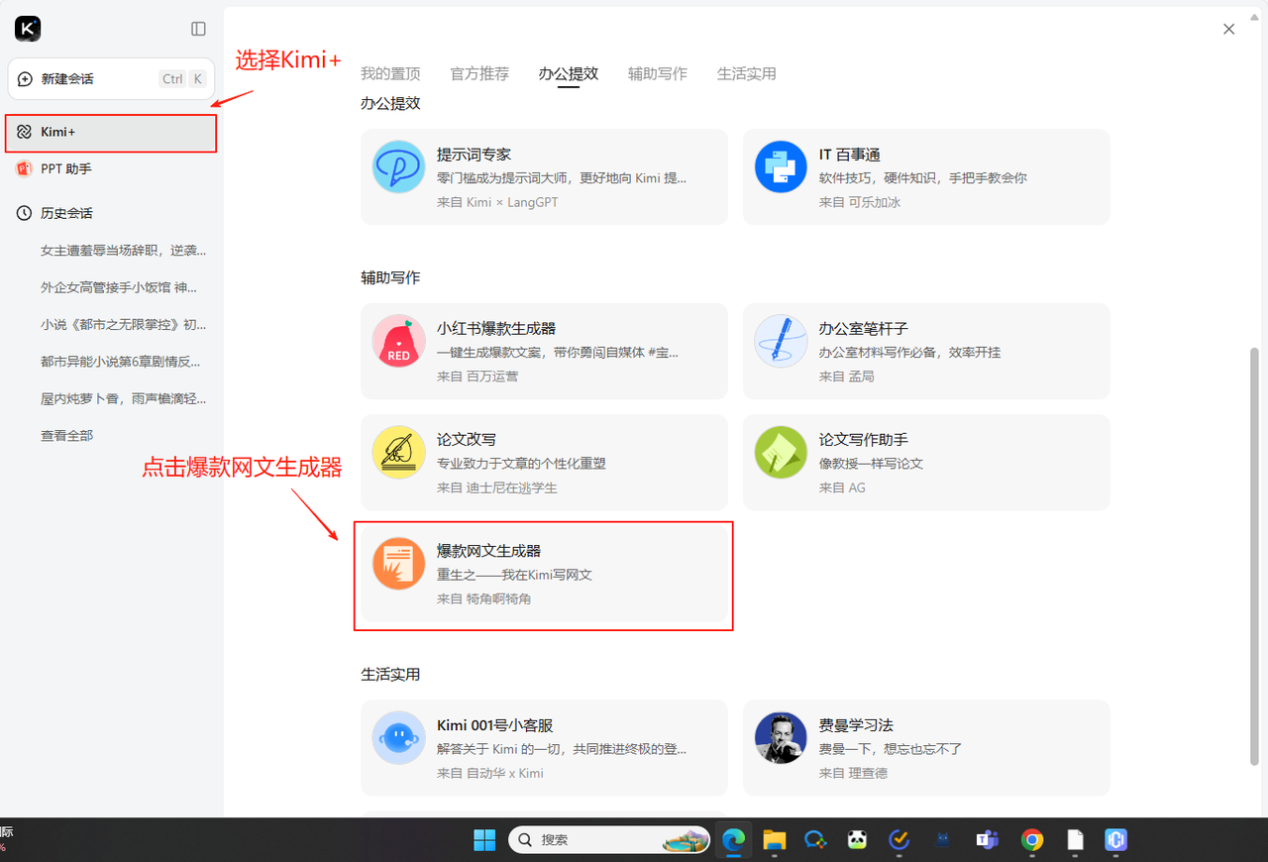This screenshot has width=1268, height=862.
Task: Switch to the 官方推荐 tab
Action: tap(479, 74)
